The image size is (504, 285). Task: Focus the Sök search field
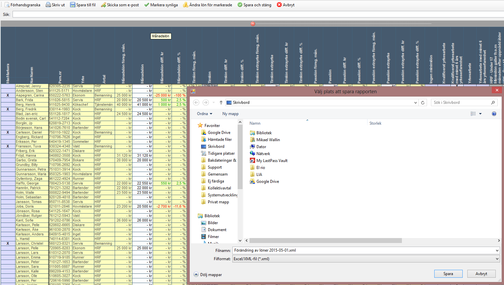(x=258, y=15)
